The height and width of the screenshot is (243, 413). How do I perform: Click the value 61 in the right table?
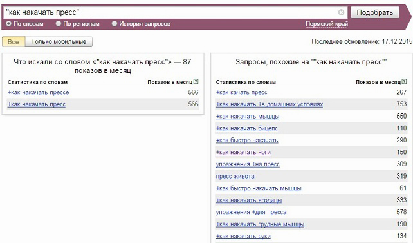pyautogui.click(x=403, y=188)
